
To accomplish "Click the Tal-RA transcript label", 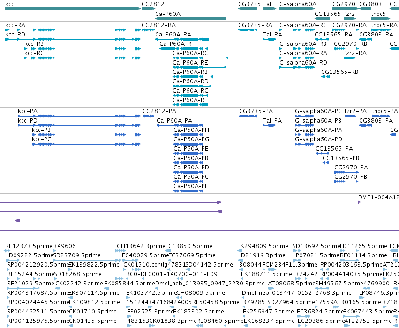I will (x=272, y=35).
